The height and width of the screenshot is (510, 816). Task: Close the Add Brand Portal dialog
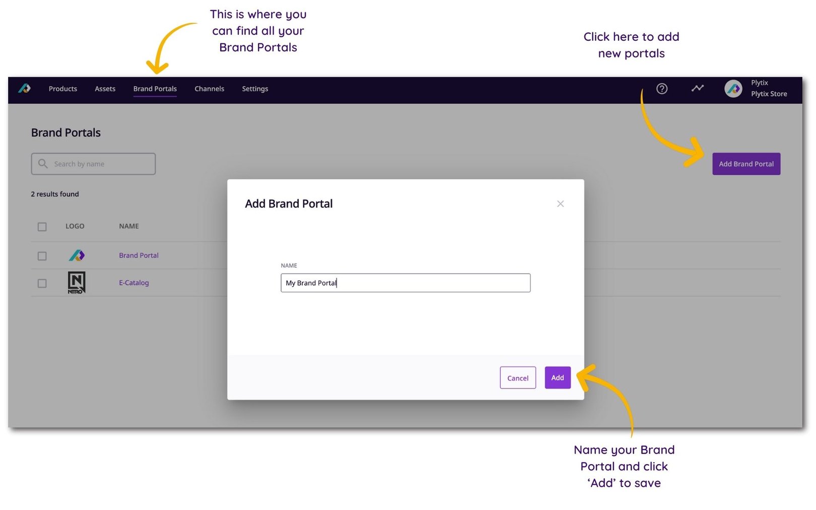pyautogui.click(x=560, y=204)
